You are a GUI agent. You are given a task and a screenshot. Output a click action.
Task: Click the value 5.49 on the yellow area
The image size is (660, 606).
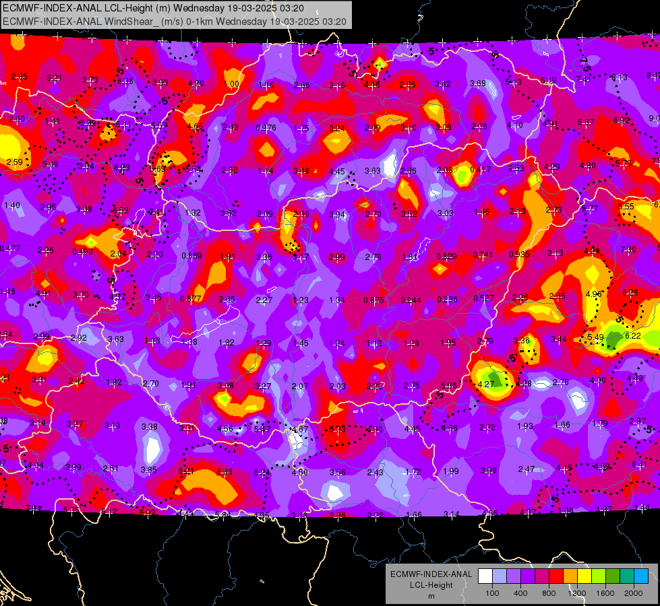596,337
